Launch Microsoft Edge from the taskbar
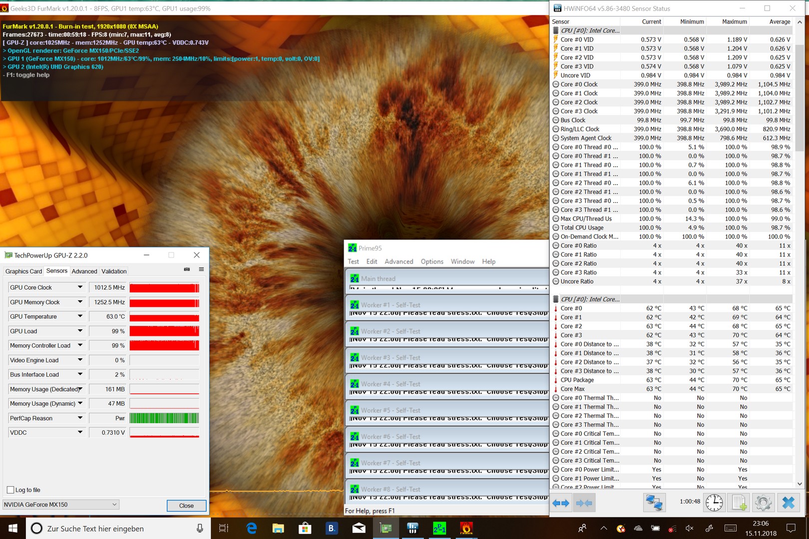This screenshot has height=539, width=809. click(251, 528)
